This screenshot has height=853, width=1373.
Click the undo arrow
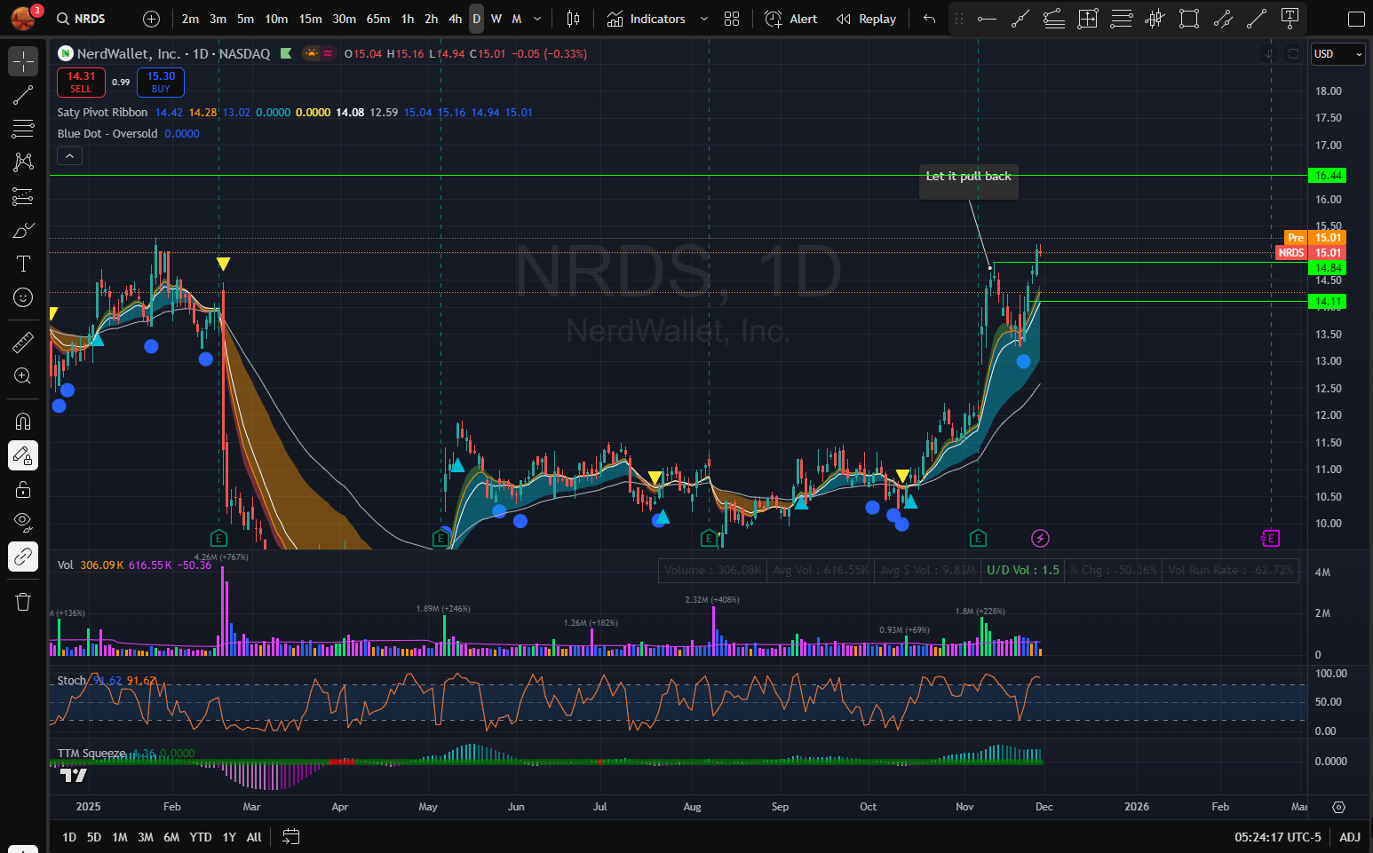point(929,19)
